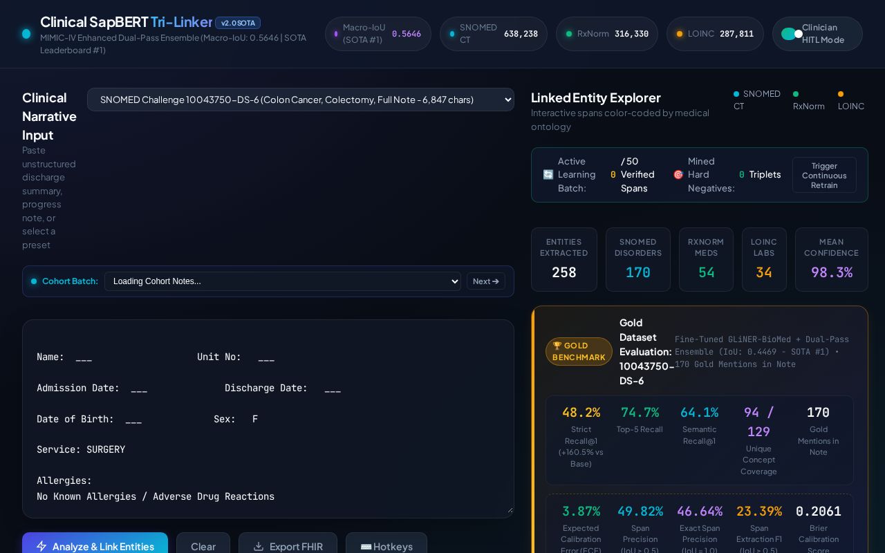This screenshot has height=553, width=885.
Task: Click the "No Known Allergies" line in the note
Action: tap(156, 496)
